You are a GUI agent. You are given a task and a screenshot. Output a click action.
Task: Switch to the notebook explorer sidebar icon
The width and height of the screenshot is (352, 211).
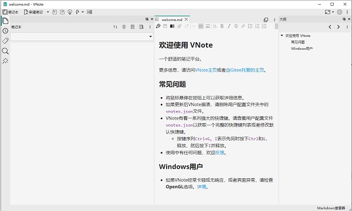coord(5,21)
